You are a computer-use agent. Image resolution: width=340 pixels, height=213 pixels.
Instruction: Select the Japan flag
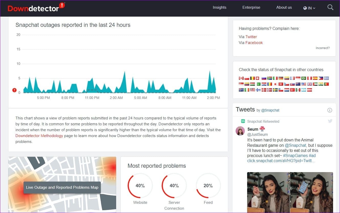(275, 84)
